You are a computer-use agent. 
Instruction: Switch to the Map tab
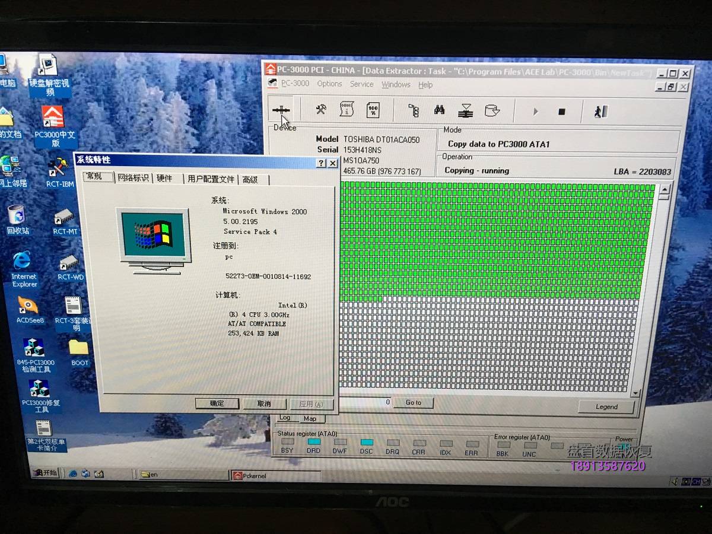[x=310, y=419]
